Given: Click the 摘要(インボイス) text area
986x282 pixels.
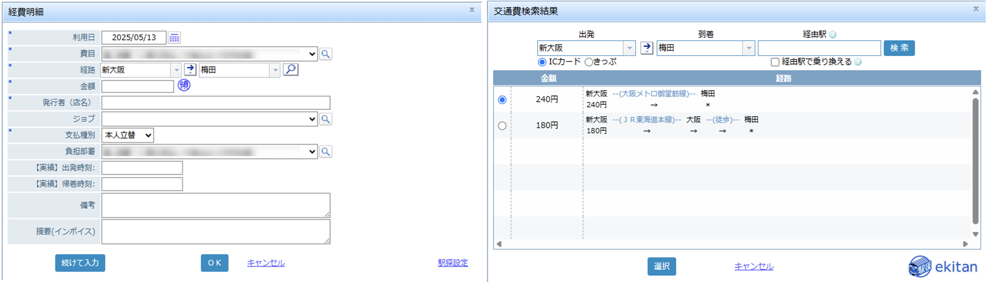Looking at the screenshot, I should pyautogui.click(x=216, y=231).
